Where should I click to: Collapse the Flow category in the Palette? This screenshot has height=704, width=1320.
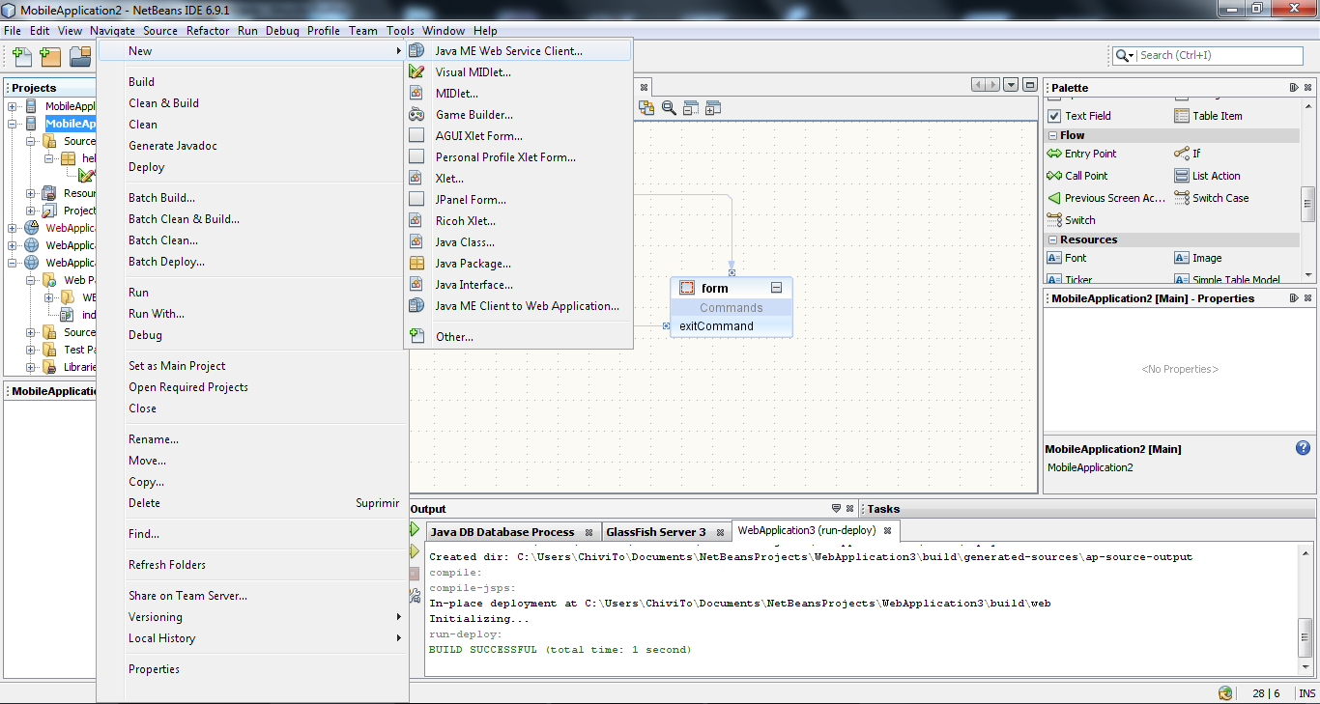1053,136
